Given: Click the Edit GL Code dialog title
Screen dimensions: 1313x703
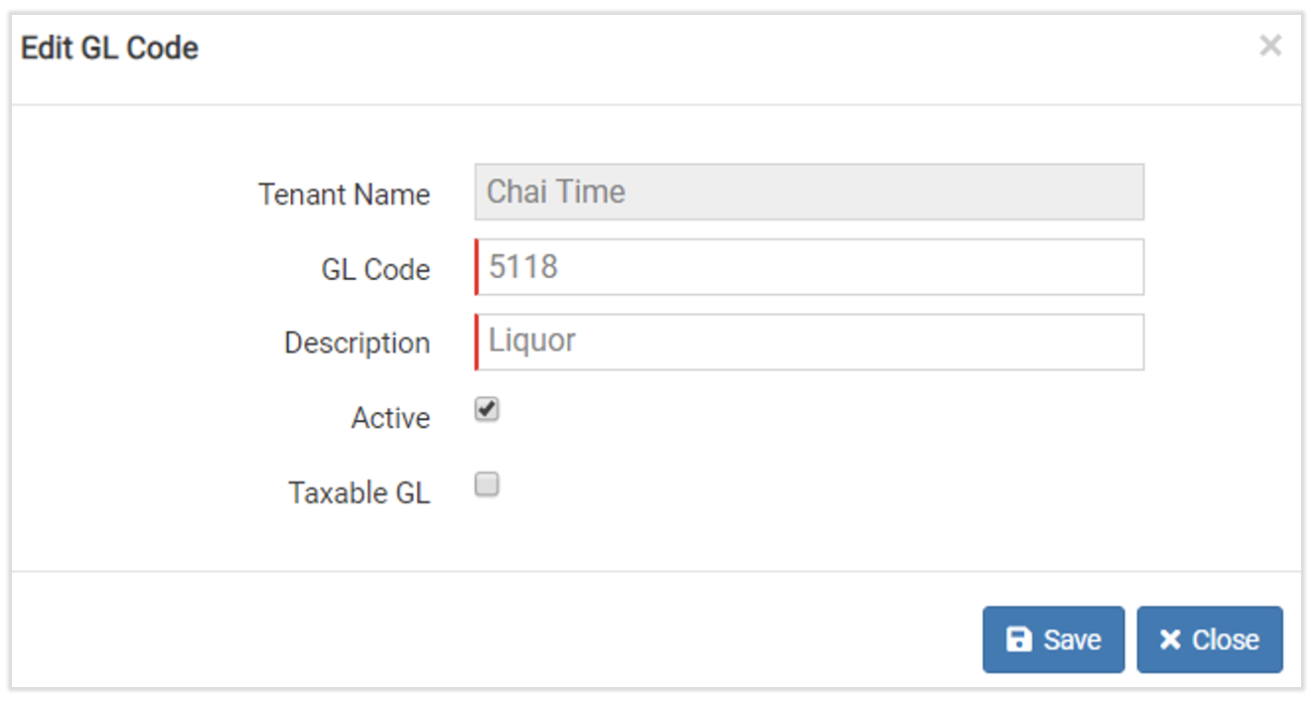Looking at the screenshot, I should point(109,48).
